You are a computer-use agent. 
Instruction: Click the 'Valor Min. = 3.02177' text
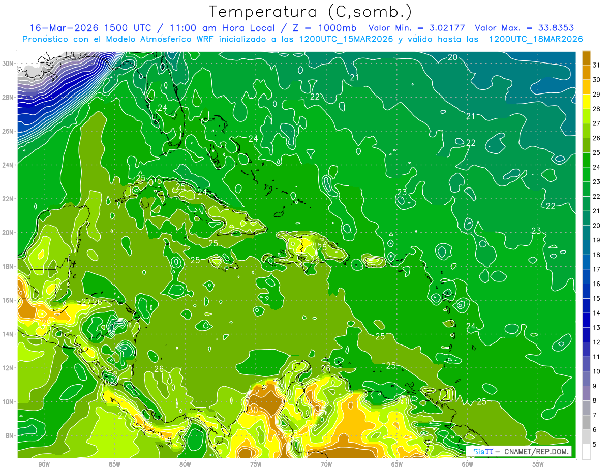coord(416,28)
